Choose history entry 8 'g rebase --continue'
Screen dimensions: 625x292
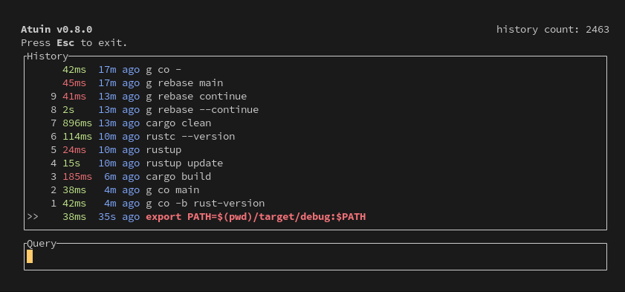315,109
